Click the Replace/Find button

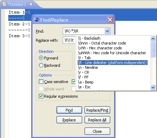[97, 110]
